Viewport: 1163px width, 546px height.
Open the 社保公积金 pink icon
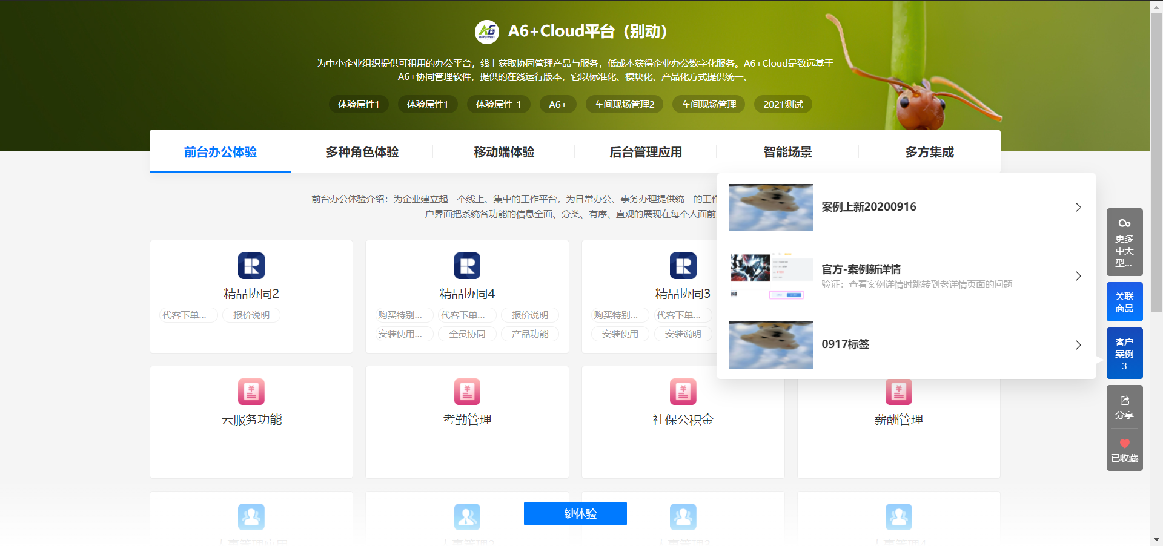click(683, 392)
